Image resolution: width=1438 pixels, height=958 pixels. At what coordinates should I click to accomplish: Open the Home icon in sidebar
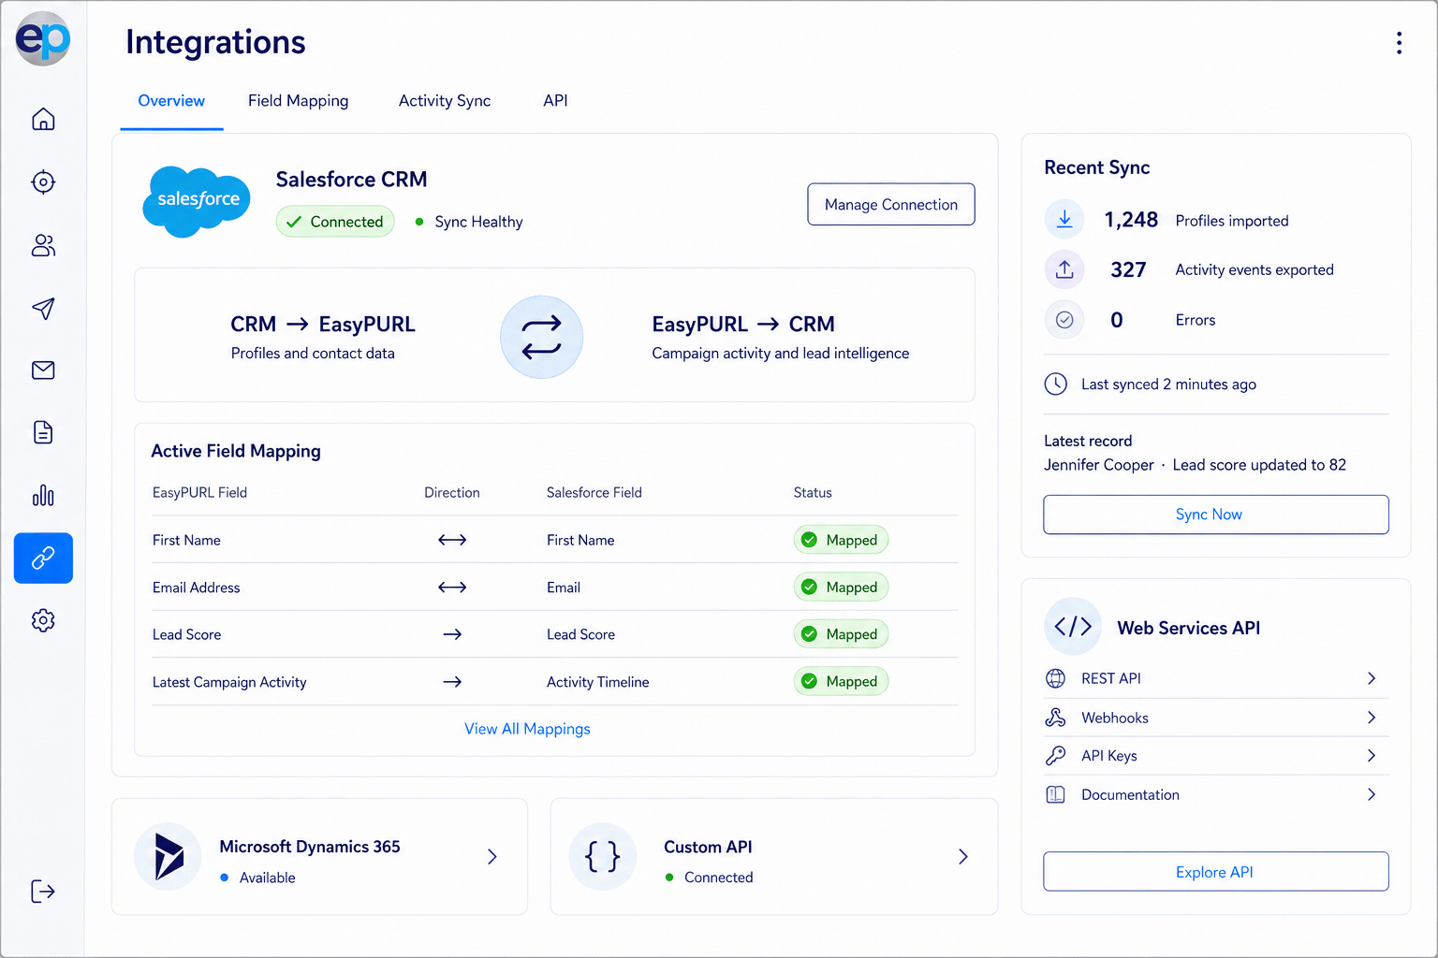pos(43,119)
